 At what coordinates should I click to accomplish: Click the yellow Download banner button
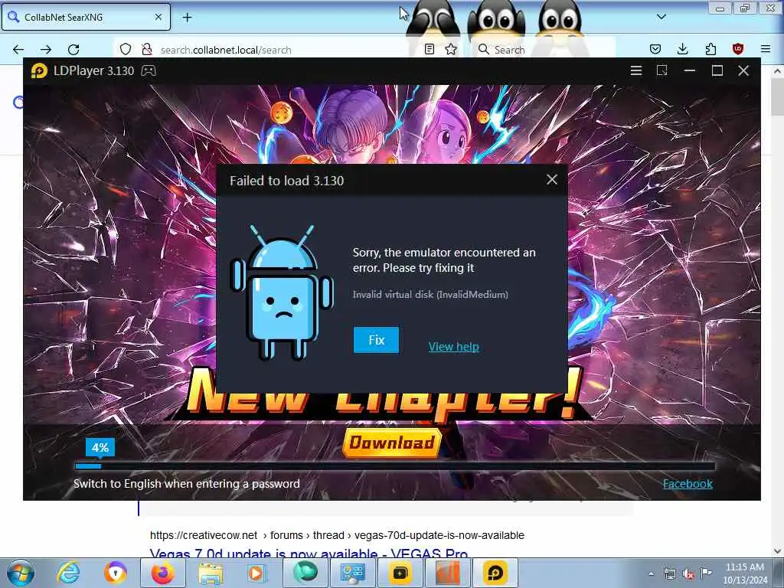point(391,443)
